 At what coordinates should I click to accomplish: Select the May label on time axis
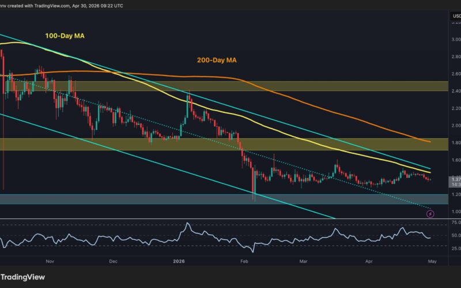pos(432,262)
